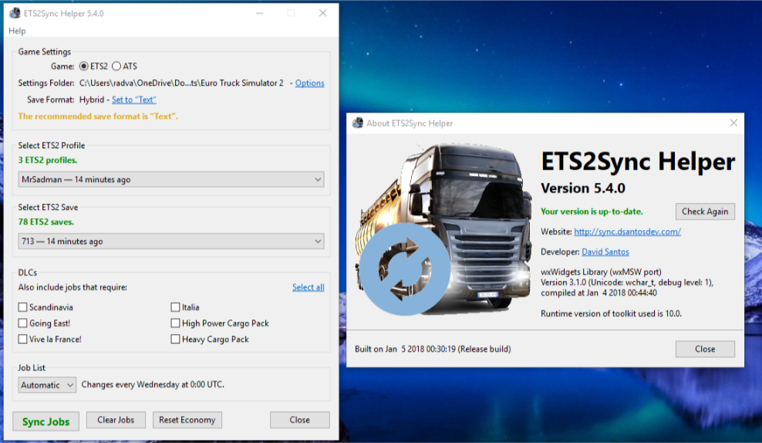Open the ETS2 profile dropdown showing MrSadman
762x443 pixels.
click(x=171, y=179)
